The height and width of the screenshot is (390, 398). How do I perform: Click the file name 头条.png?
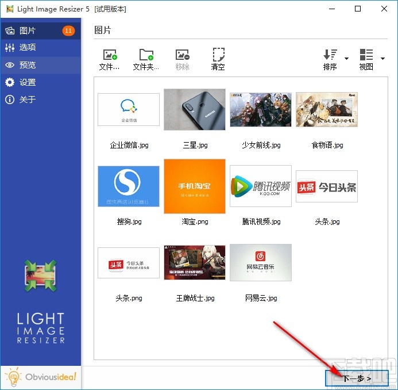click(129, 298)
